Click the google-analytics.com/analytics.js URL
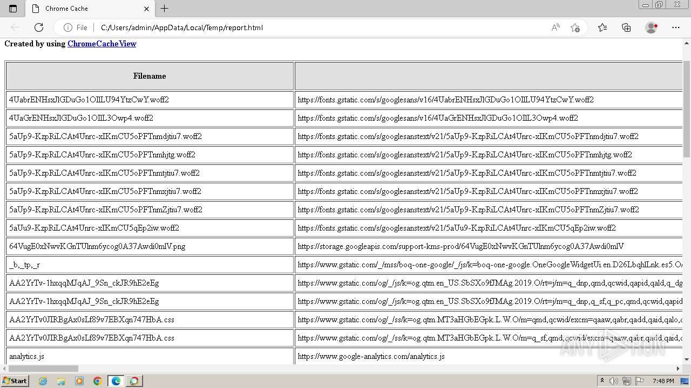This screenshot has width=691, height=388. coord(371,356)
